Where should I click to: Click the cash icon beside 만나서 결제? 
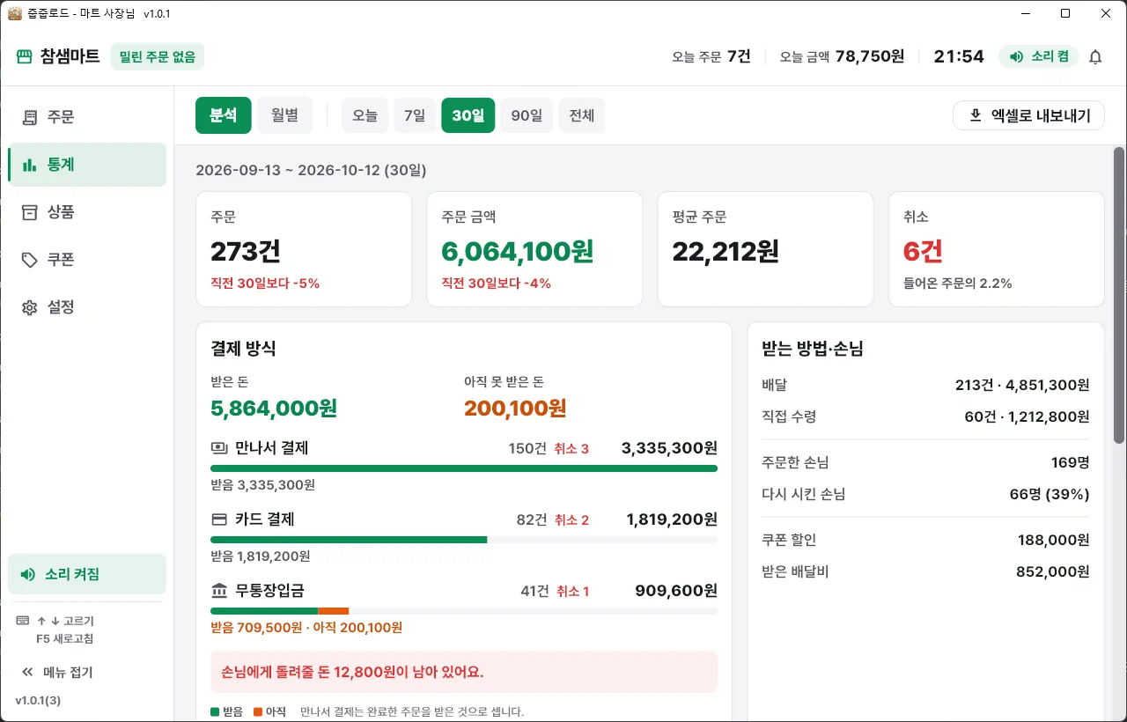(x=219, y=448)
